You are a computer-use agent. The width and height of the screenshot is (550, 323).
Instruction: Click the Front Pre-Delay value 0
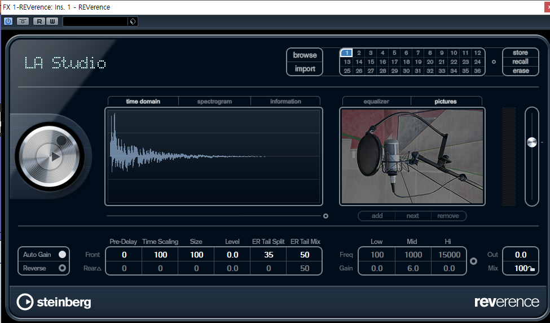(x=124, y=255)
